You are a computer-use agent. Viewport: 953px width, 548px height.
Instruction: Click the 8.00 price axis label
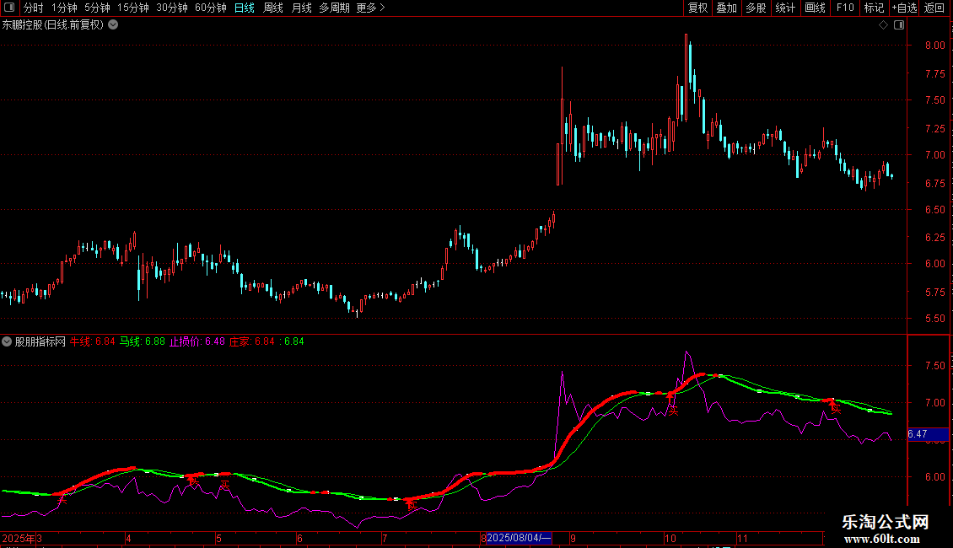point(934,46)
